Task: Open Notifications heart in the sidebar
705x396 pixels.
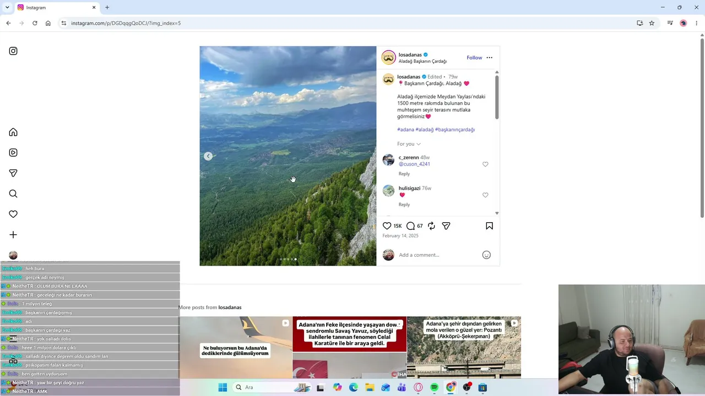Action: coord(13,214)
